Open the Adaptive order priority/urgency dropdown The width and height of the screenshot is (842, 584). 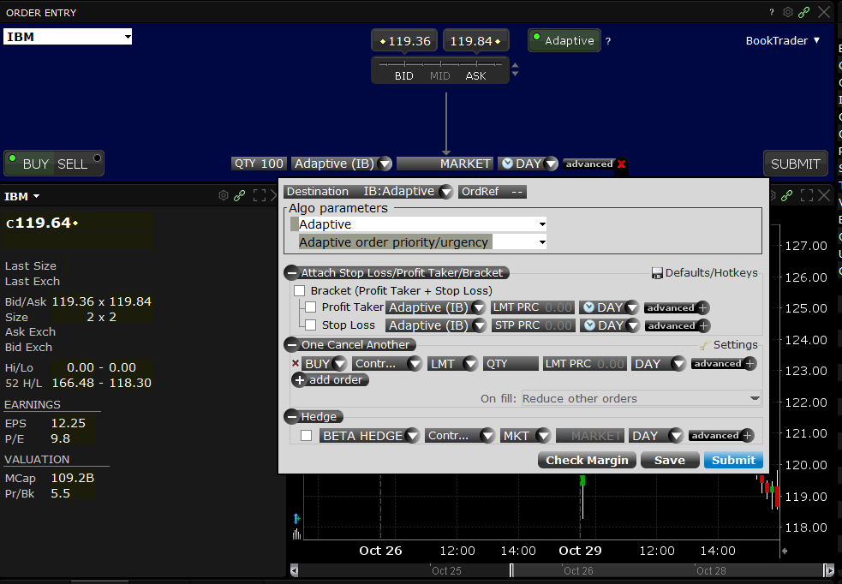tap(542, 242)
